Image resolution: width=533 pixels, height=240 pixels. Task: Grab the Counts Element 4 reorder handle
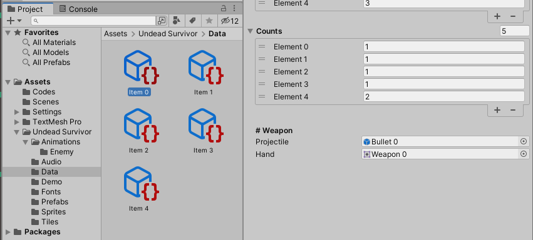[x=262, y=97]
